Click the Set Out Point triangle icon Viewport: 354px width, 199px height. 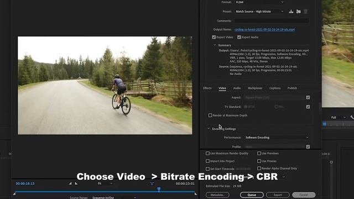point(76,184)
